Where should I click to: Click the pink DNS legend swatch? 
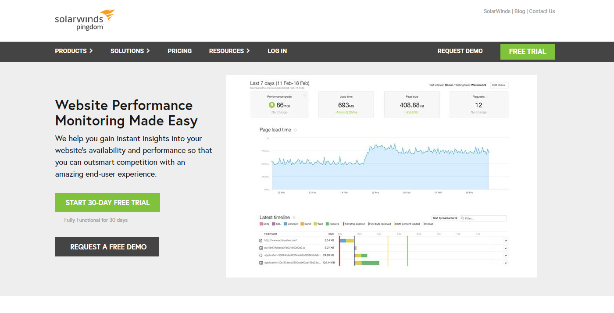coord(261,224)
